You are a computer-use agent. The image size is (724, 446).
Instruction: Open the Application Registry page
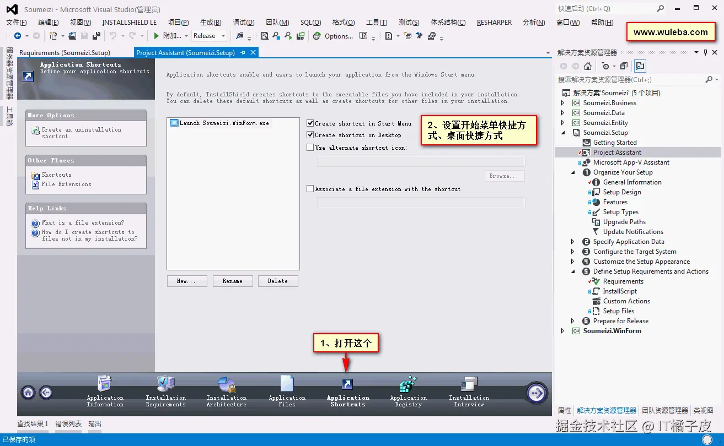(407, 391)
